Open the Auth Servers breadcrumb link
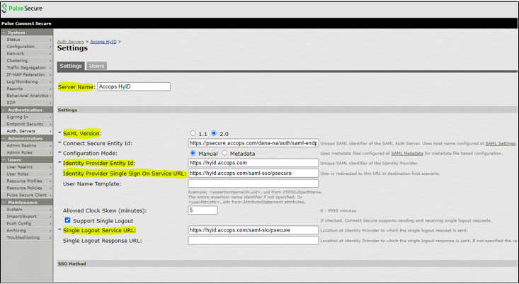 [72, 42]
